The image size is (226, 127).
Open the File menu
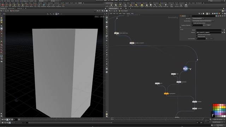2,1
